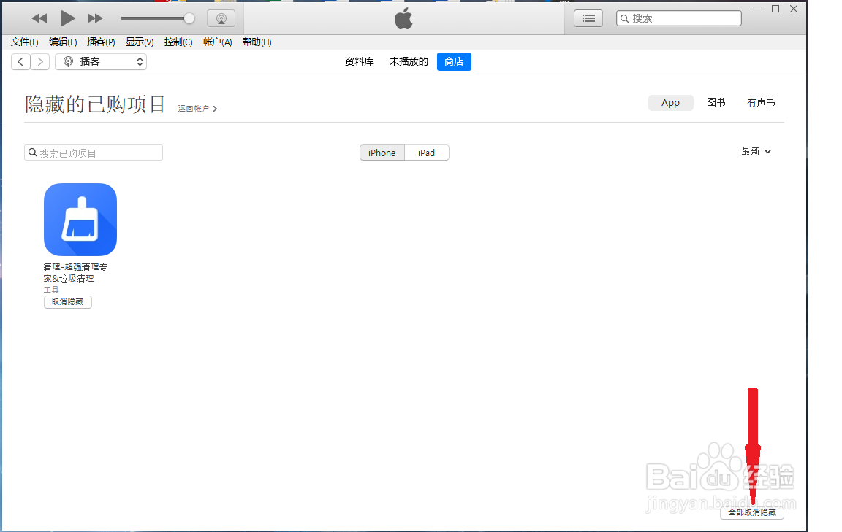842x532 pixels.
Task: Click the 工具 category label
Action: [x=51, y=290]
